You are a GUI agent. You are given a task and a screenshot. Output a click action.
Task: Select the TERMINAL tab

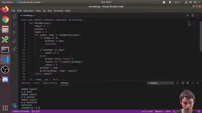pos(64,83)
